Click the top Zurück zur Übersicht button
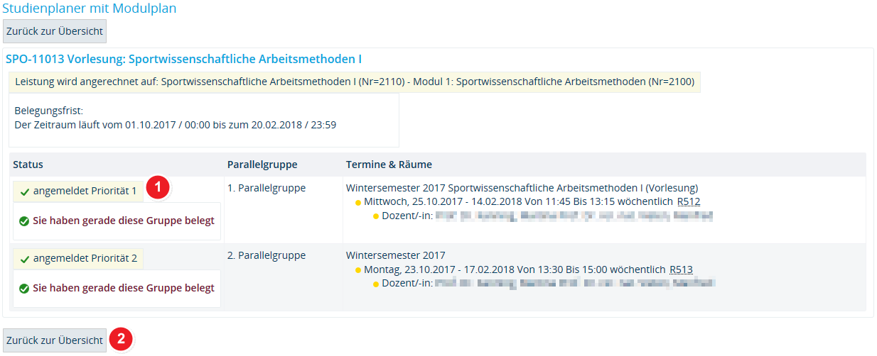877x356 pixels. [55, 31]
